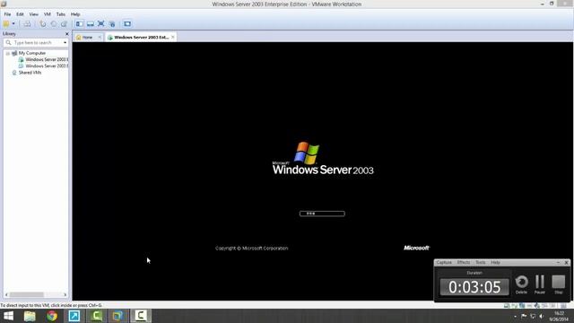The image size is (574, 323).
Task: Toggle the library sidebar view icon
Action: coord(80,24)
